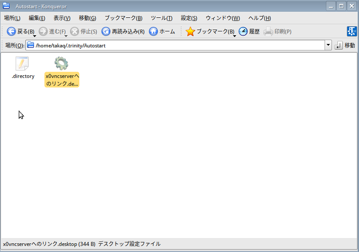The height and width of the screenshot is (252, 359).
Task: Open the 設定(S) menu
Action: 189,18
